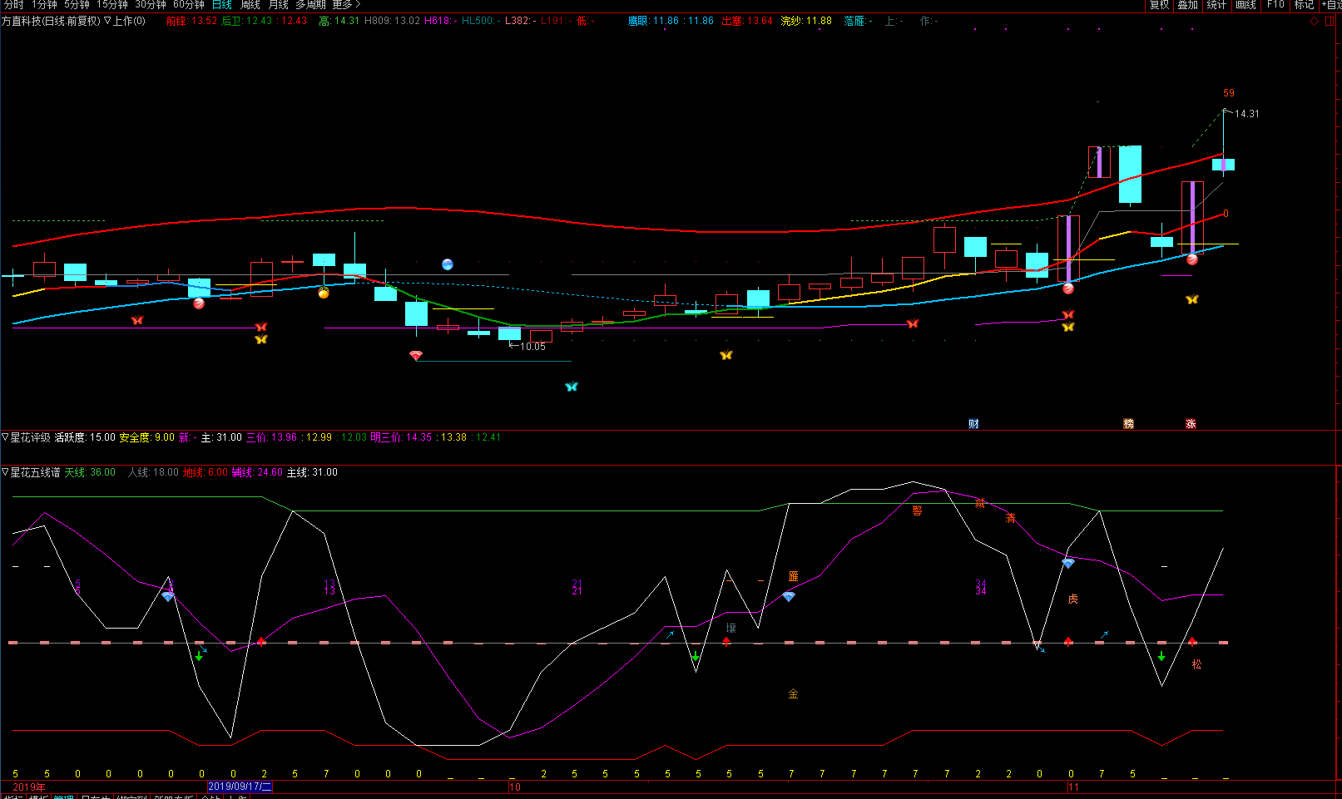Toggle the 标记 marker button
Screen dimensions: 1342x799
[x=1304, y=5]
